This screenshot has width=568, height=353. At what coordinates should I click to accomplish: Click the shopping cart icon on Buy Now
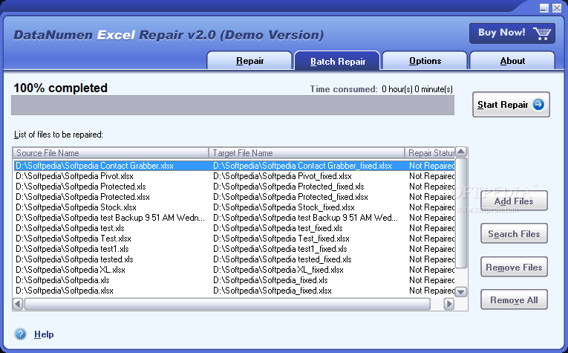tap(541, 33)
